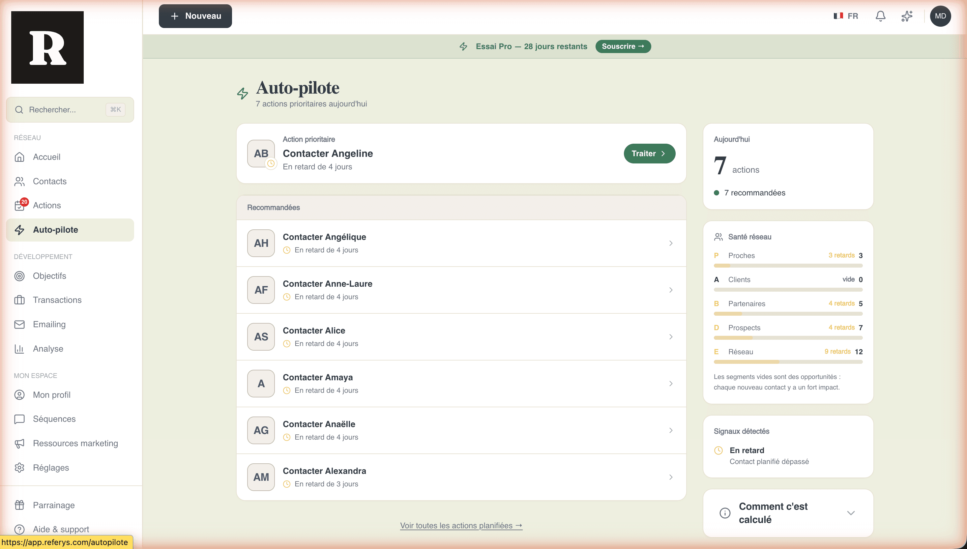
Task: Click the Accueil home icon
Action: [19, 157]
